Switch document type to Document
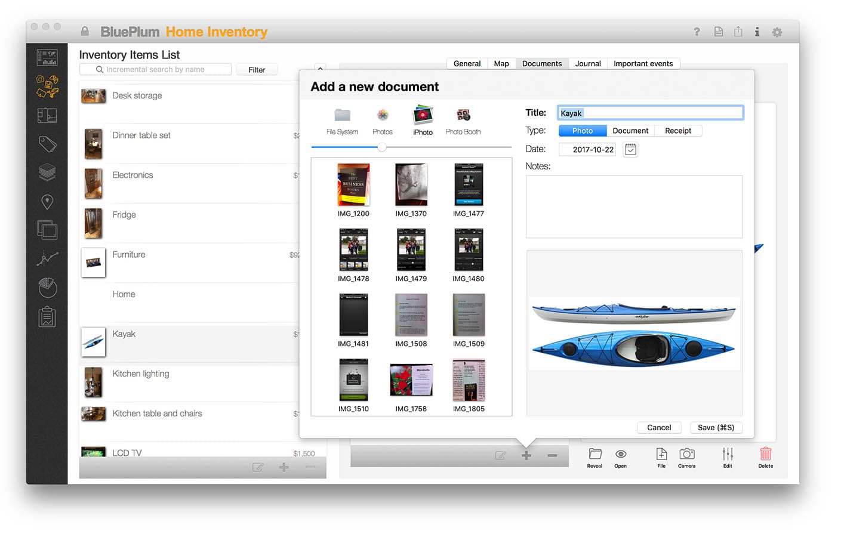 [x=630, y=130]
